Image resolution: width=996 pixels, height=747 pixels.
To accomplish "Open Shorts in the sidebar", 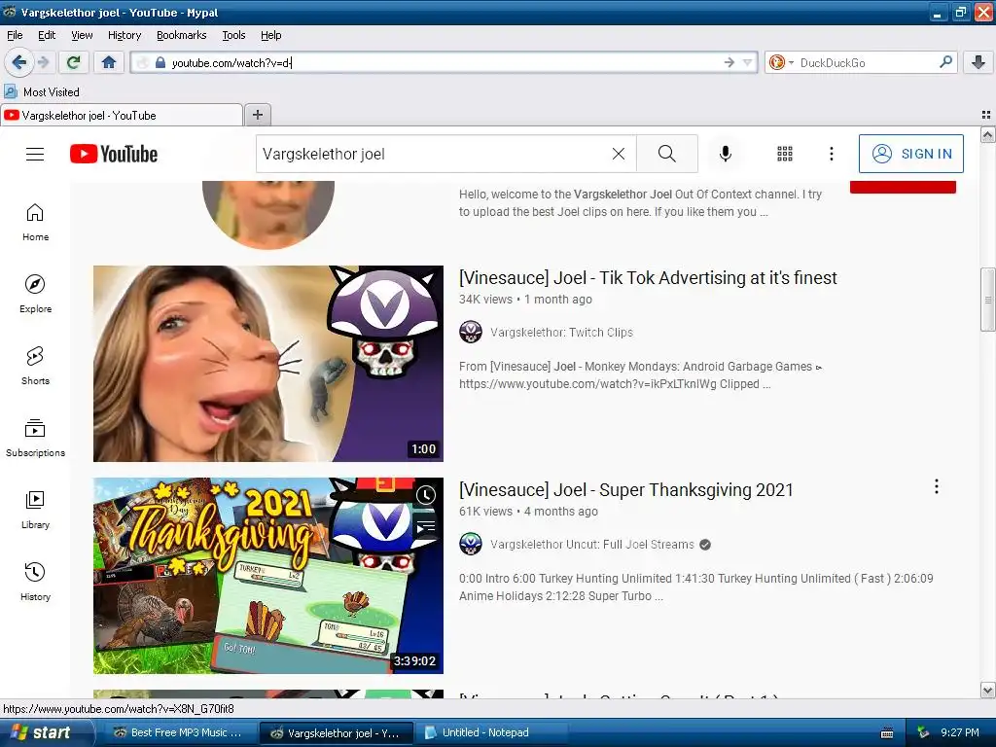I will 35,366.
